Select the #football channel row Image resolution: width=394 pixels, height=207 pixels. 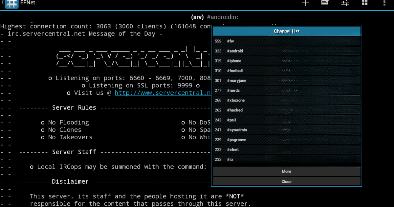[x=286, y=71]
